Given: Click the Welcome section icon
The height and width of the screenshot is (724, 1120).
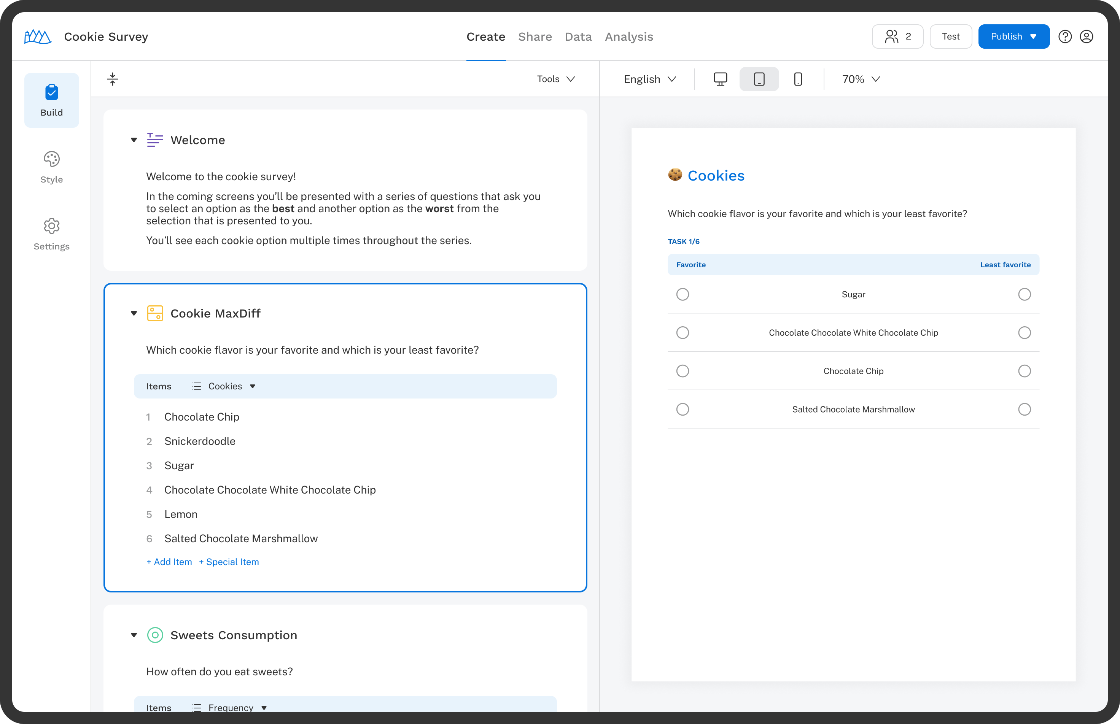Looking at the screenshot, I should (x=155, y=140).
